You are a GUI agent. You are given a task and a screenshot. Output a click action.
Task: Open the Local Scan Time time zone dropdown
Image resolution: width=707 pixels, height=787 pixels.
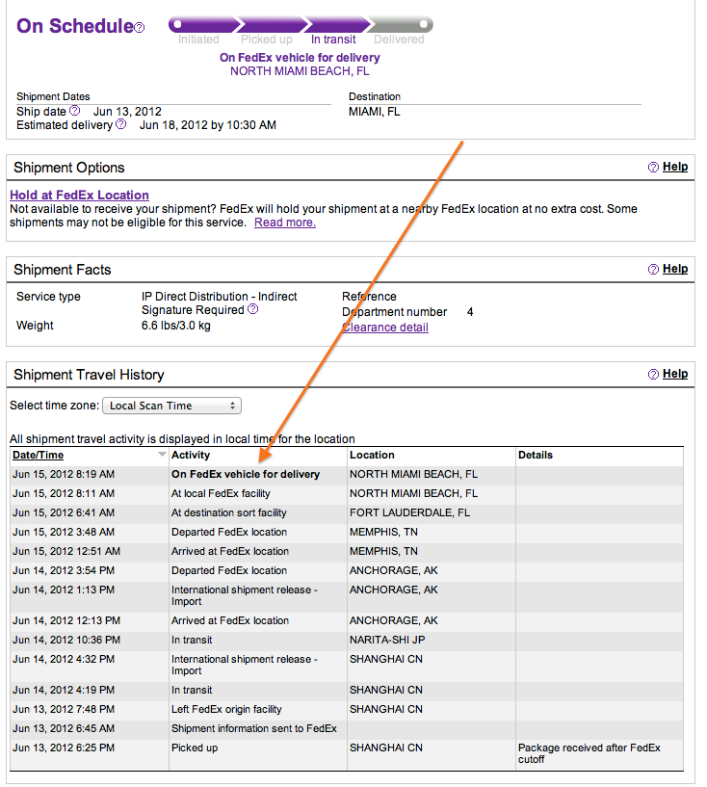(172, 406)
